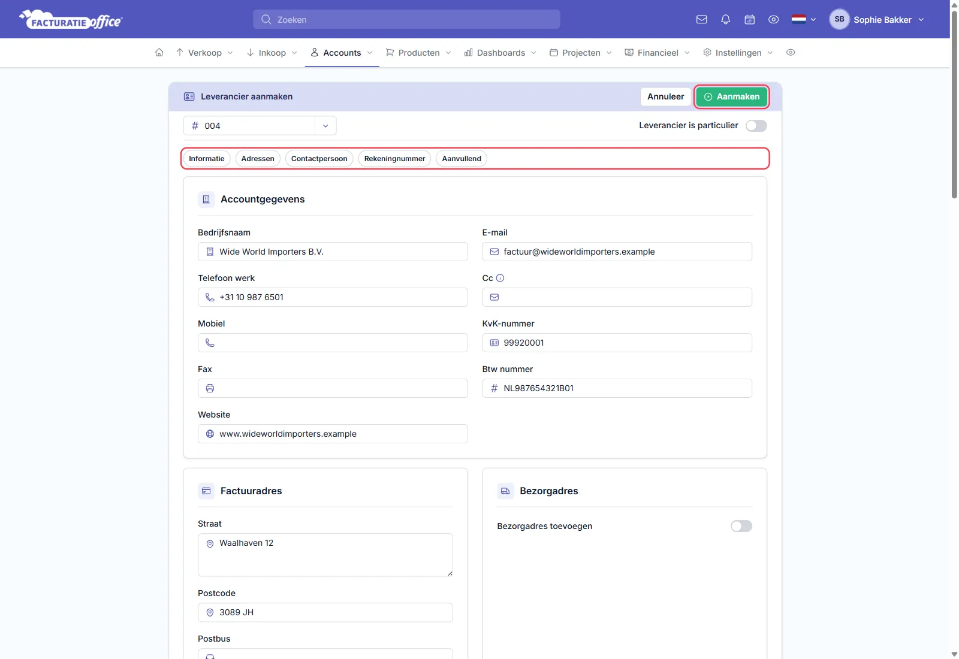This screenshot has width=959, height=659.
Task: Expand the Producten menu
Action: click(x=418, y=53)
